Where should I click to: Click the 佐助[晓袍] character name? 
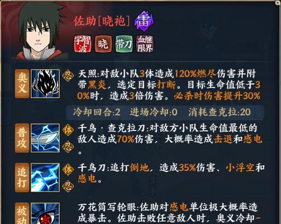pyautogui.click(x=102, y=21)
